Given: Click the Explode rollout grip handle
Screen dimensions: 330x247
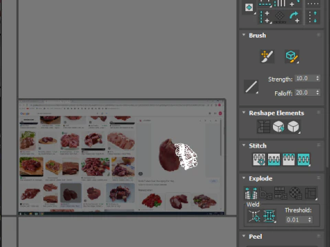Looking at the screenshot, I should point(318,178).
